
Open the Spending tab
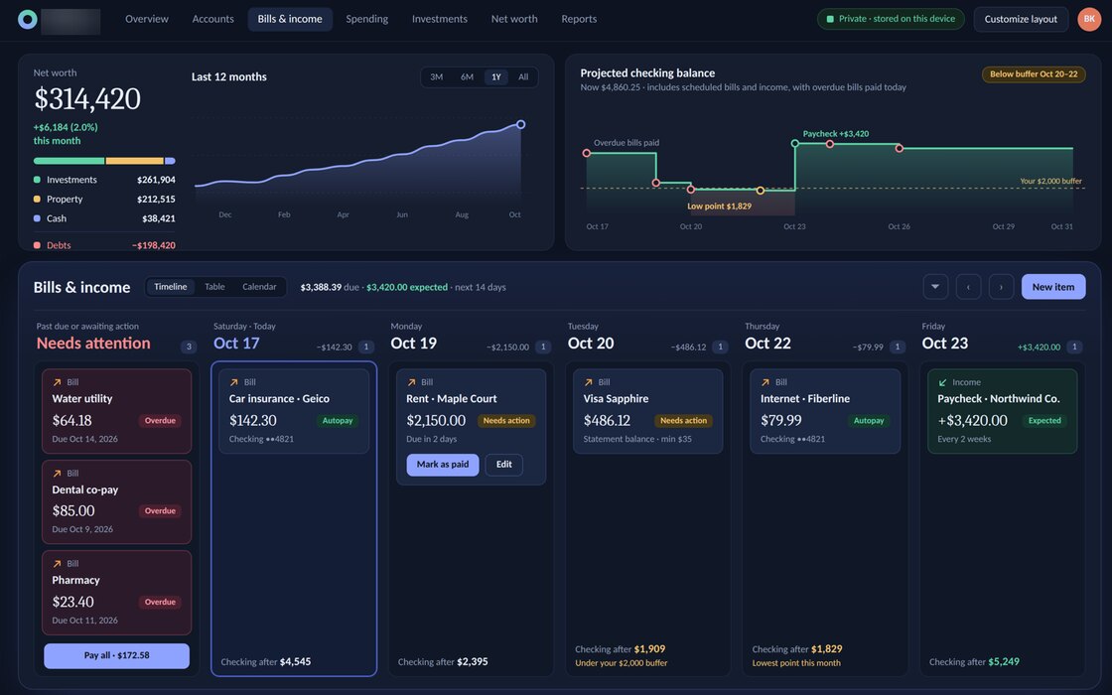tap(366, 19)
